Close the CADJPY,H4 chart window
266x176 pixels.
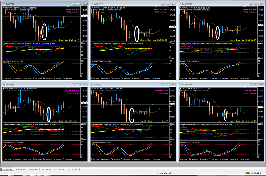click(262, 85)
